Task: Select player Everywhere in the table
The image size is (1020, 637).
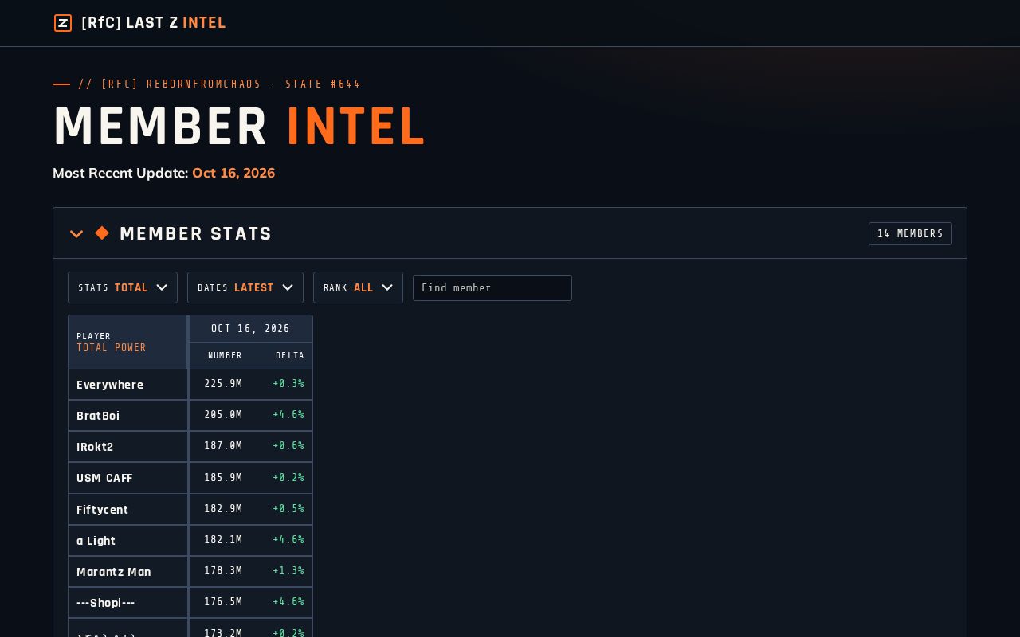Action: click(x=110, y=385)
